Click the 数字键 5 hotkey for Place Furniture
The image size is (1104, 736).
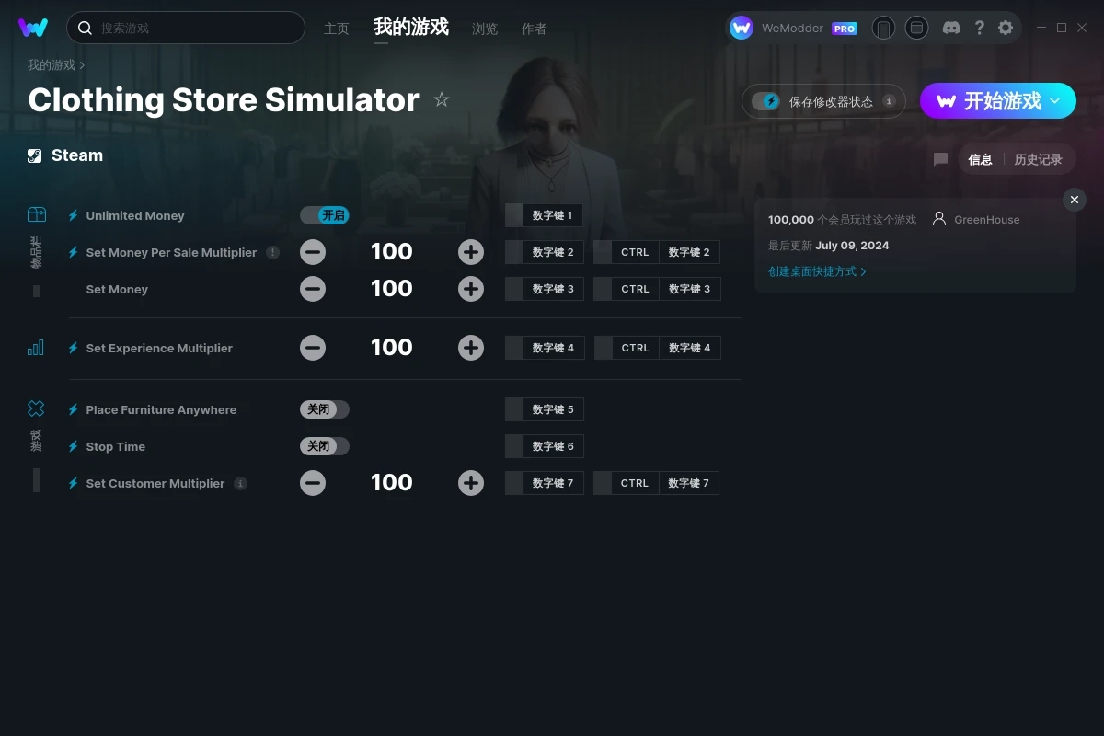pyautogui.click(x=544, y=409)
